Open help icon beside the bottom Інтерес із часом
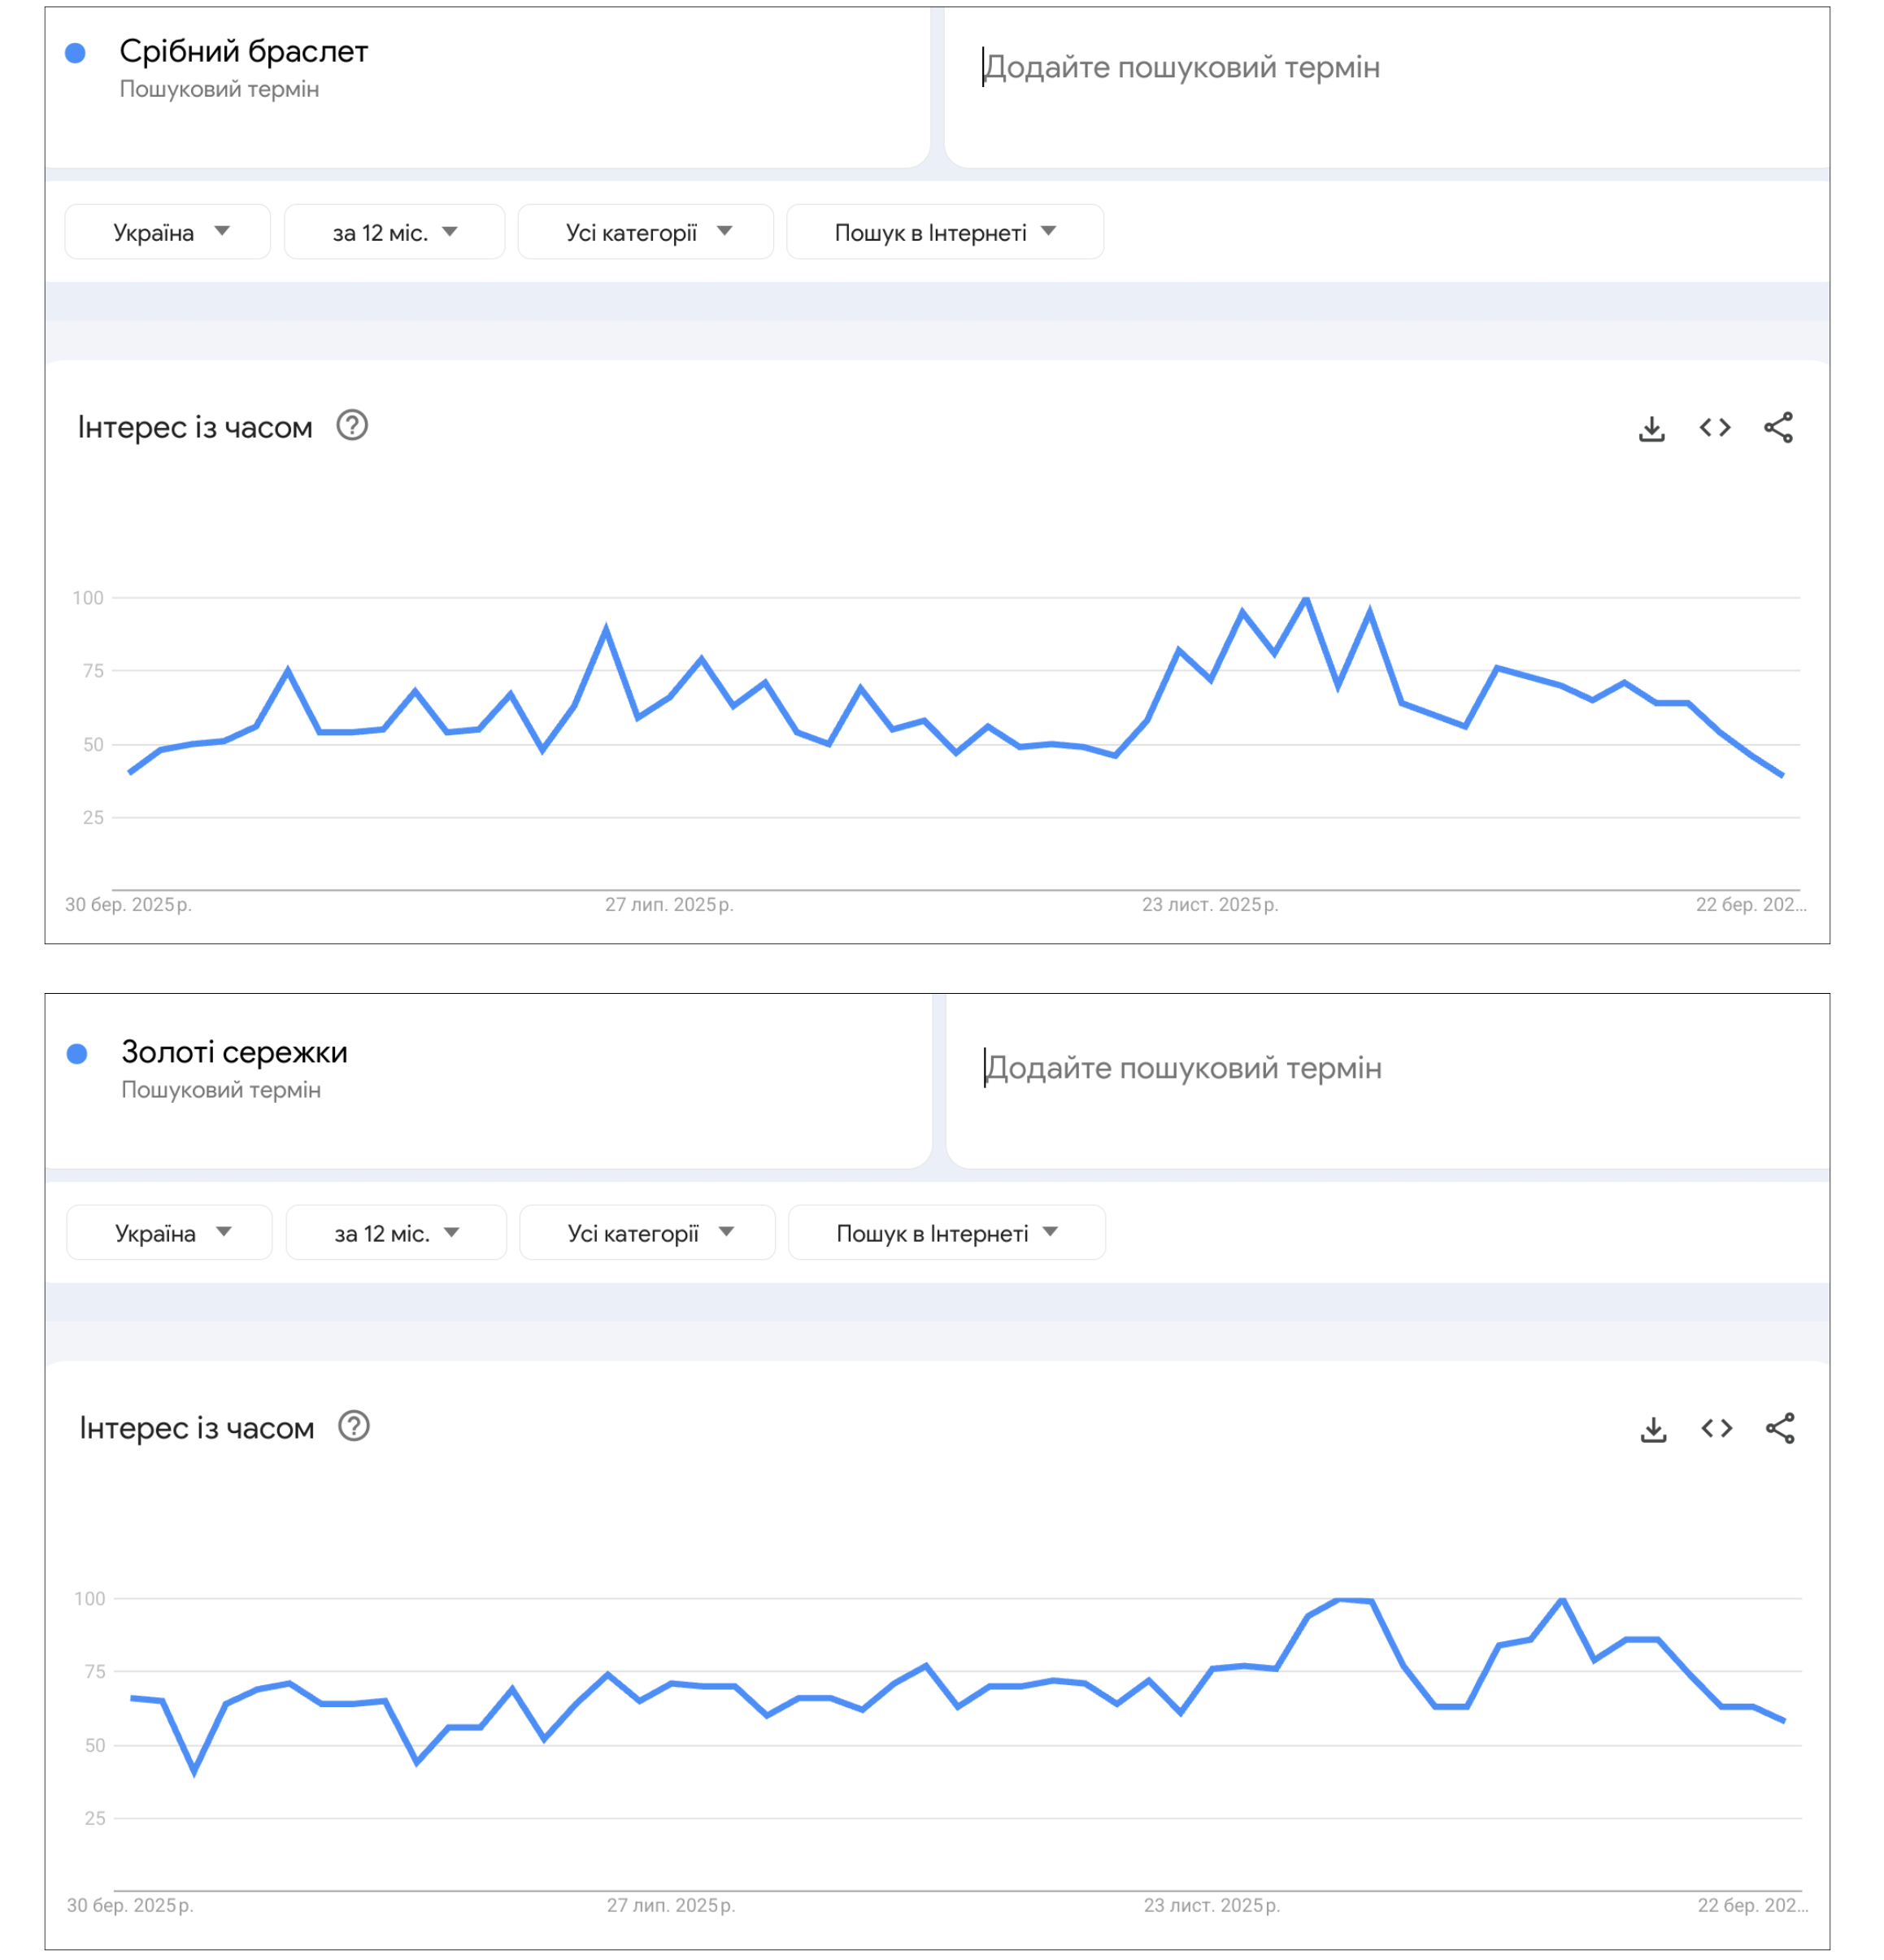1884x1960 pixels. (354, 1427)
